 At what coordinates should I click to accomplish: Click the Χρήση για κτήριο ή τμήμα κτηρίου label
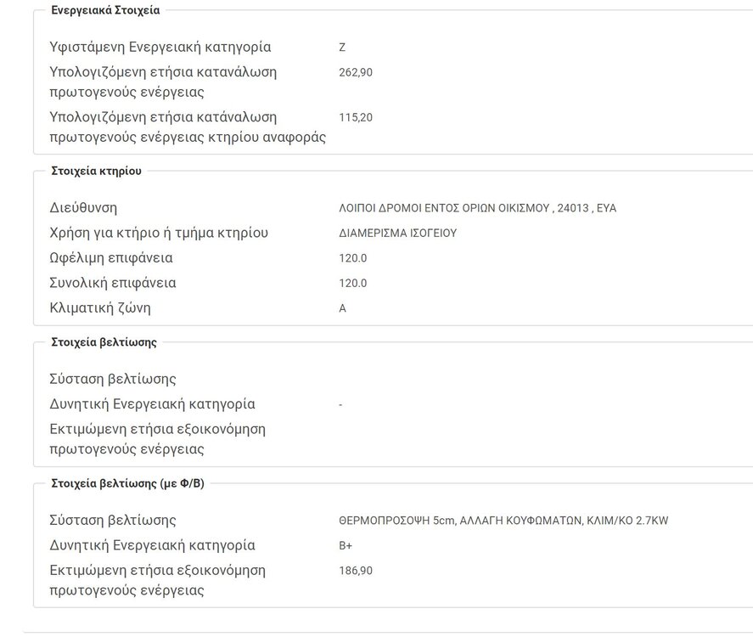tap(159, 233)
